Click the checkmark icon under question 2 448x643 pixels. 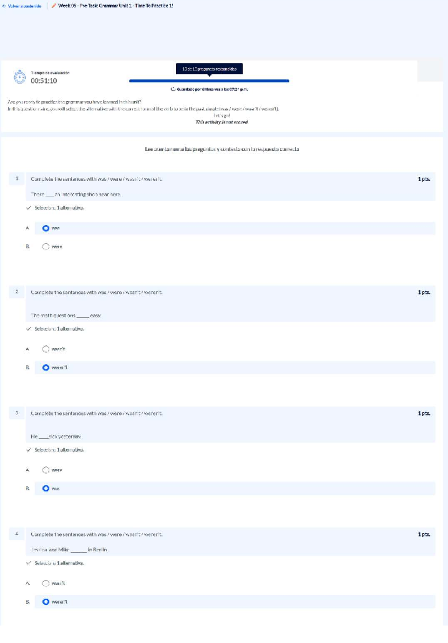pyautogui.click(x=29, y=329)
